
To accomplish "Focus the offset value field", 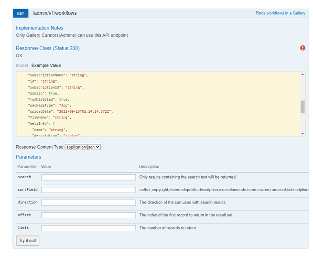I will (88, 215).
